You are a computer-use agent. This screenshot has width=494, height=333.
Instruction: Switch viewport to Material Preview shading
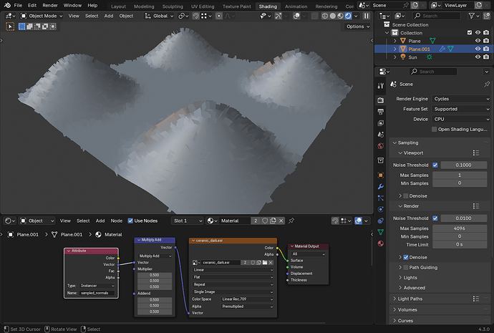point(340,16)
